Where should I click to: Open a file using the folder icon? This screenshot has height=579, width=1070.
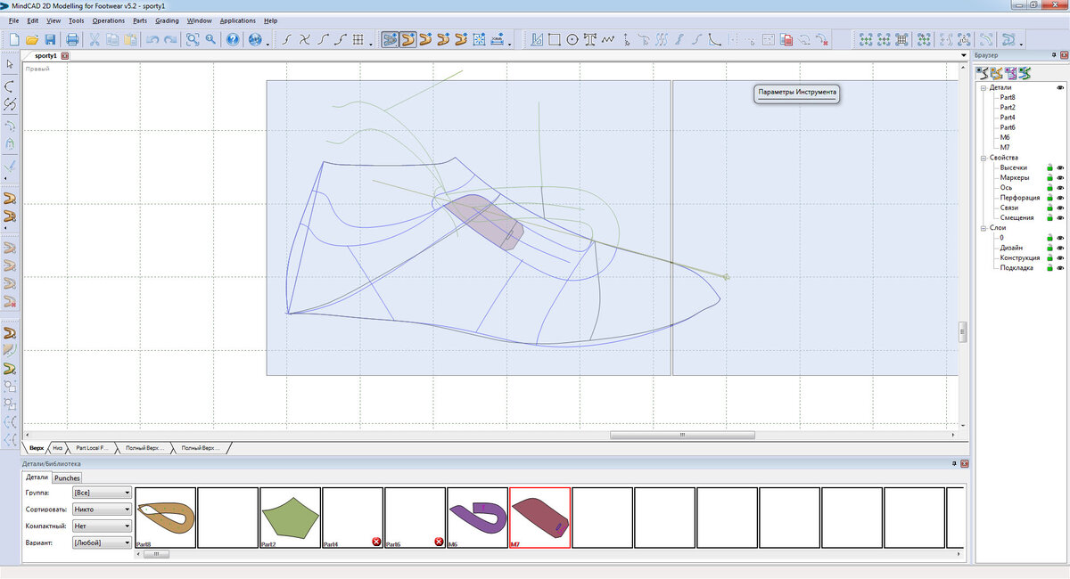coord(33,39)
